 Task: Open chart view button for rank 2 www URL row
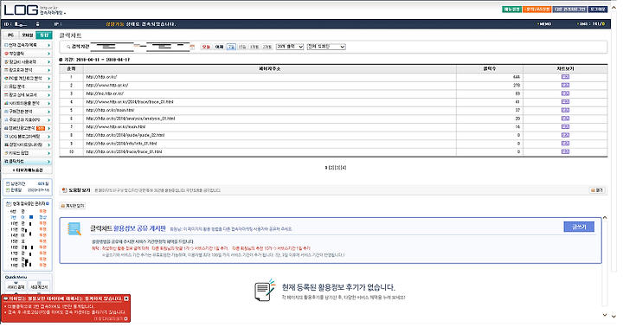(x=565, y=86)
